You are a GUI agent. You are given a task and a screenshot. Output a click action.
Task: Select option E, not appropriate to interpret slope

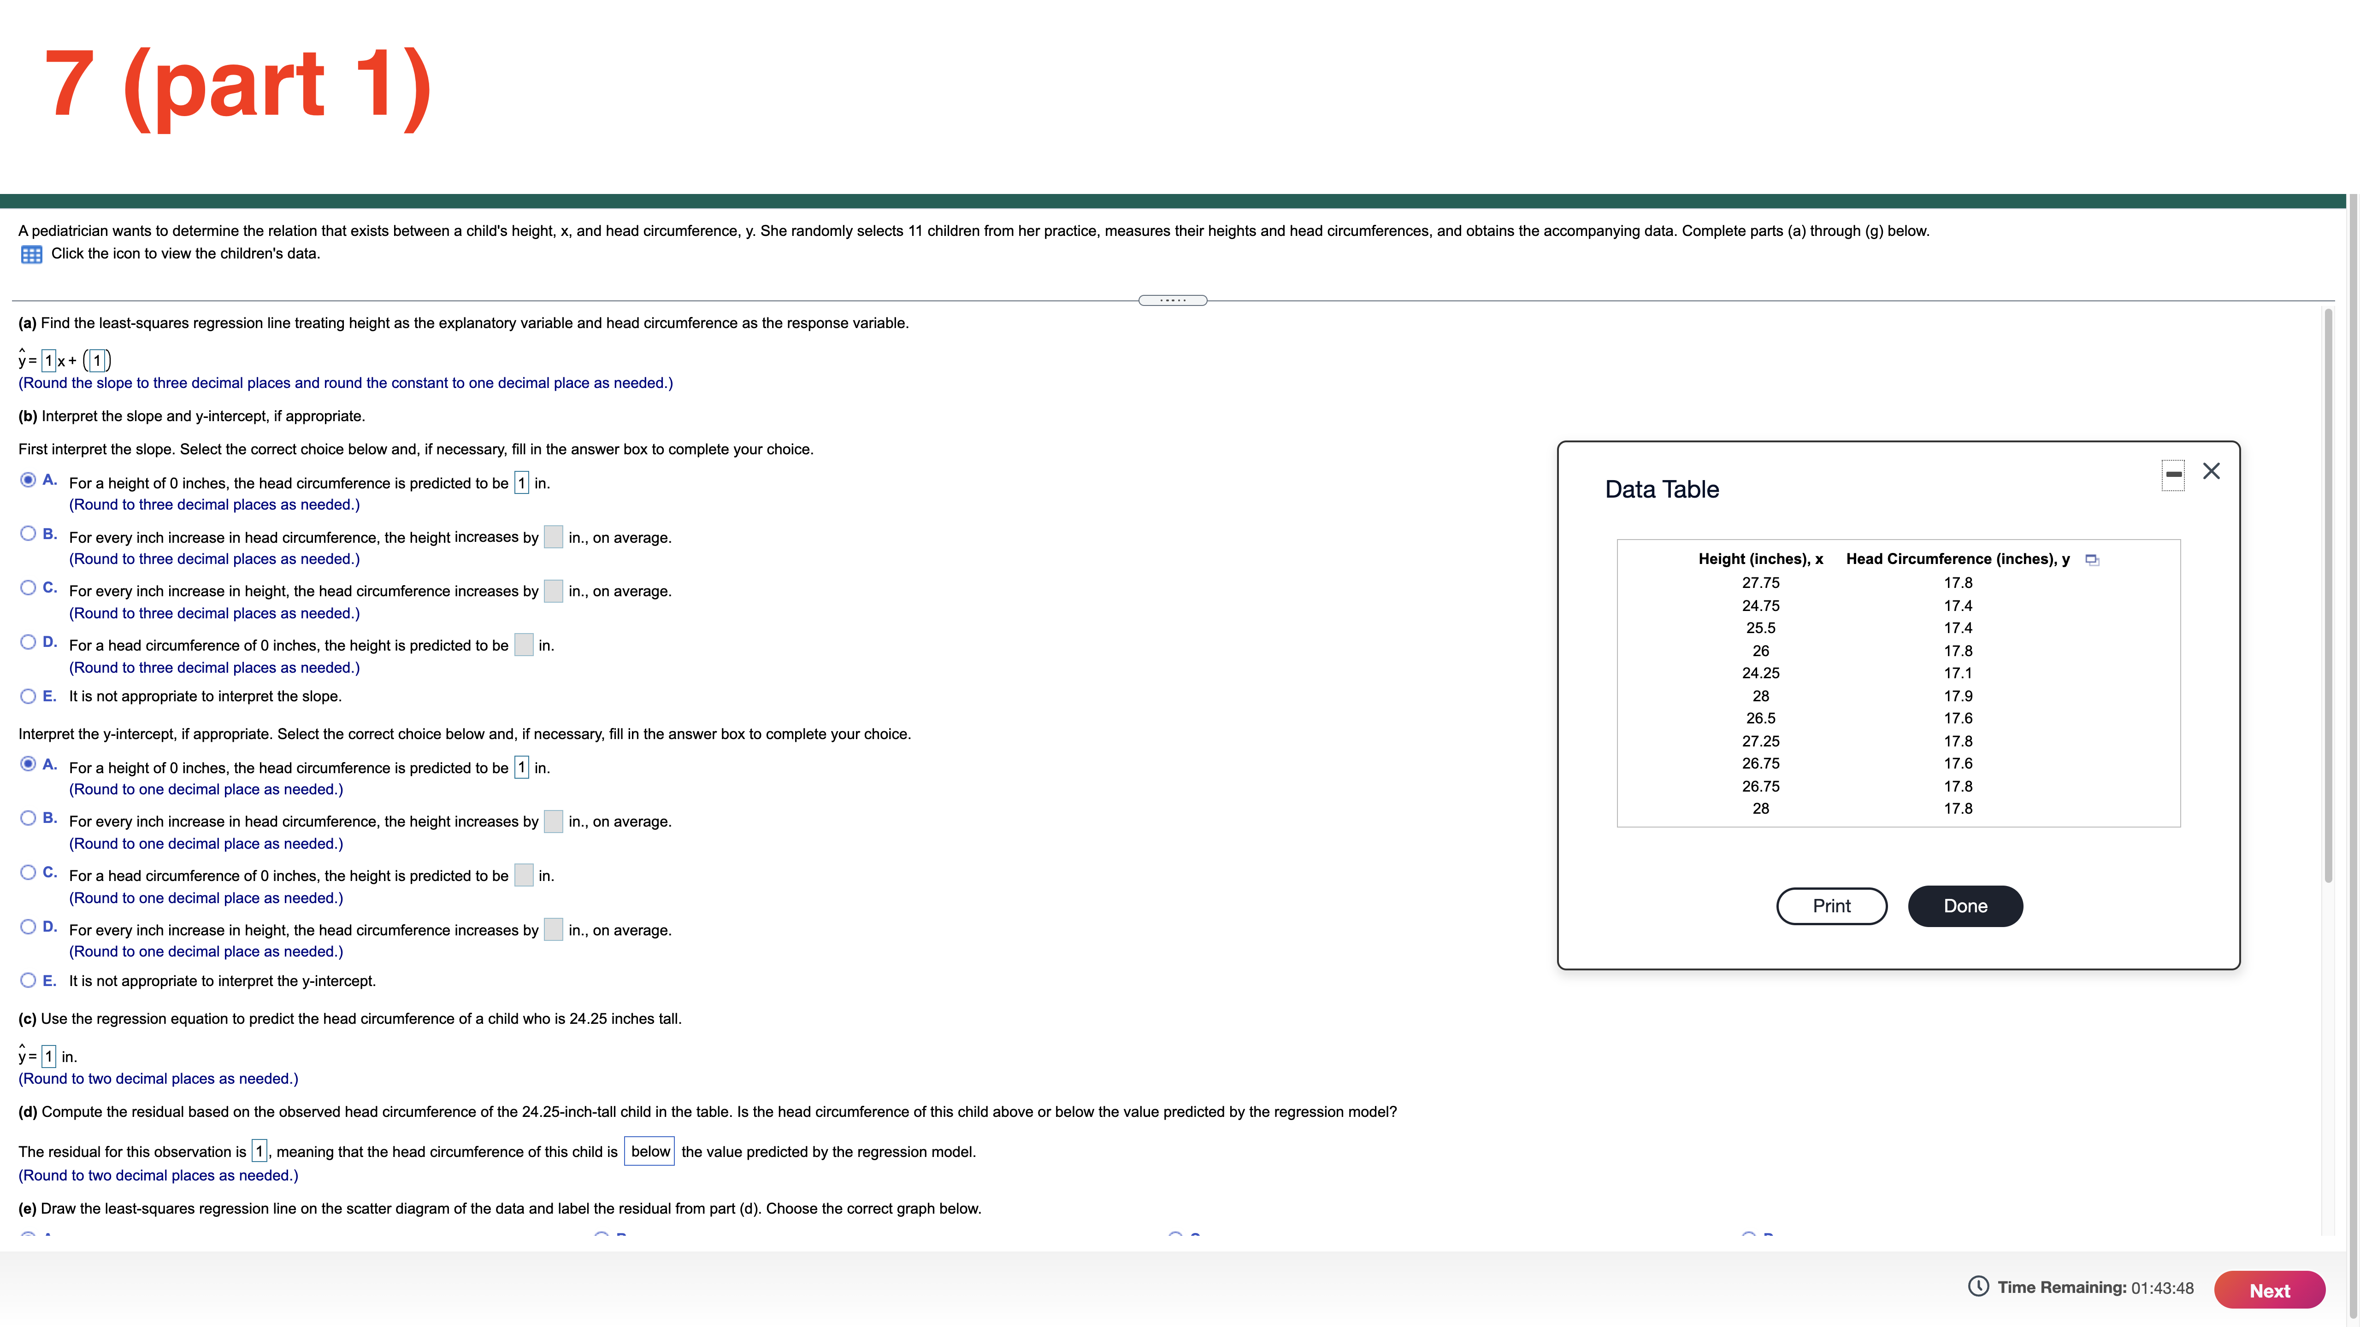pyautogui.click(x=28, y=695)
